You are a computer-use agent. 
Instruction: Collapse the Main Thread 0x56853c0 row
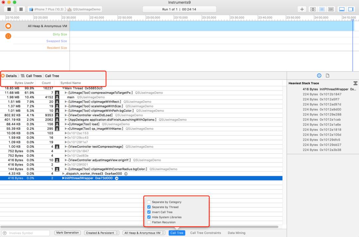pyautogui.click(x=63, y=88)
